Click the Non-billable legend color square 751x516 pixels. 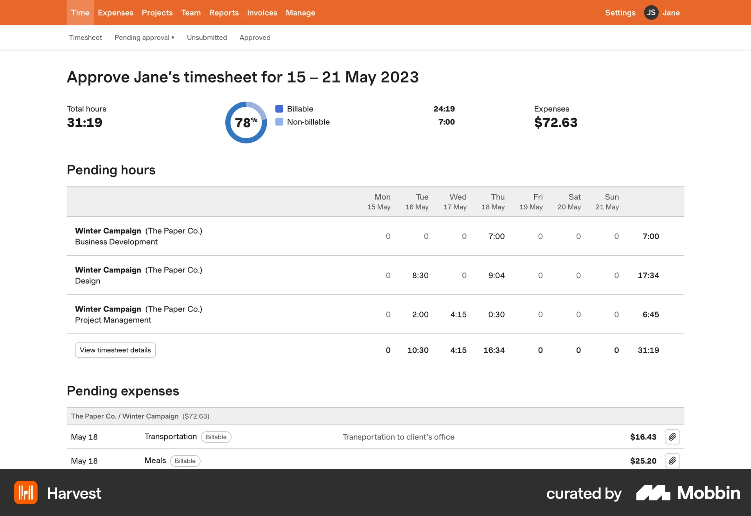[279, 122]
